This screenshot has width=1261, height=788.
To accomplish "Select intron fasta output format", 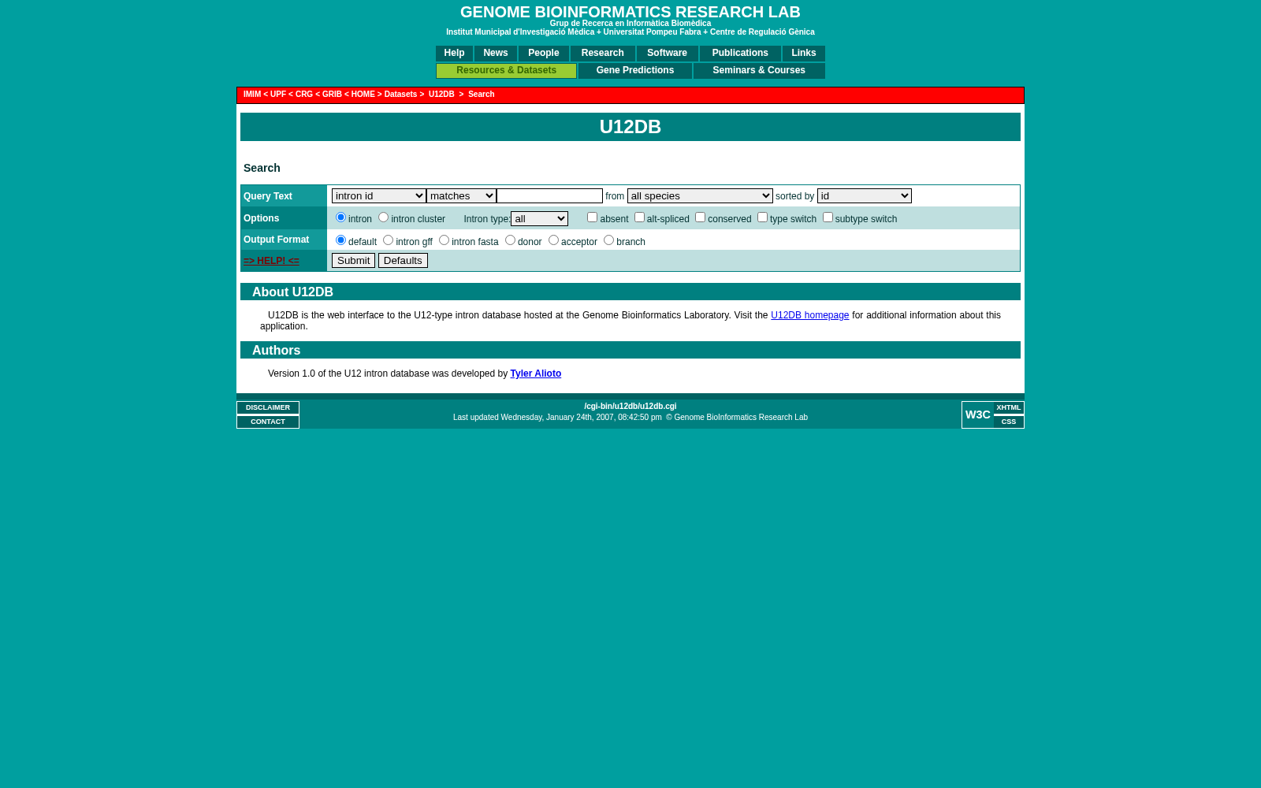I will coord(444,240).
